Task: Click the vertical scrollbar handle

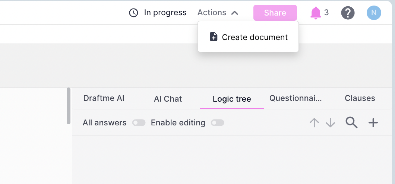Action: [69, 106]
